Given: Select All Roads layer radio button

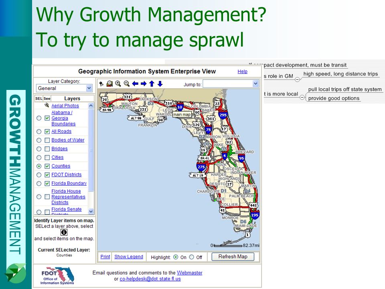Looking at the screenshot, I should coord(39,132).
